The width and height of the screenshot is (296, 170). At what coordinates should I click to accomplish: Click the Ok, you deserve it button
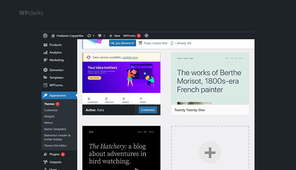coord(122,43)
